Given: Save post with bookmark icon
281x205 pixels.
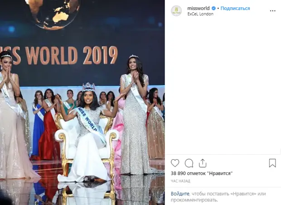Looking at the screenshot, I should pyautogui.click(x=272, y=163).
